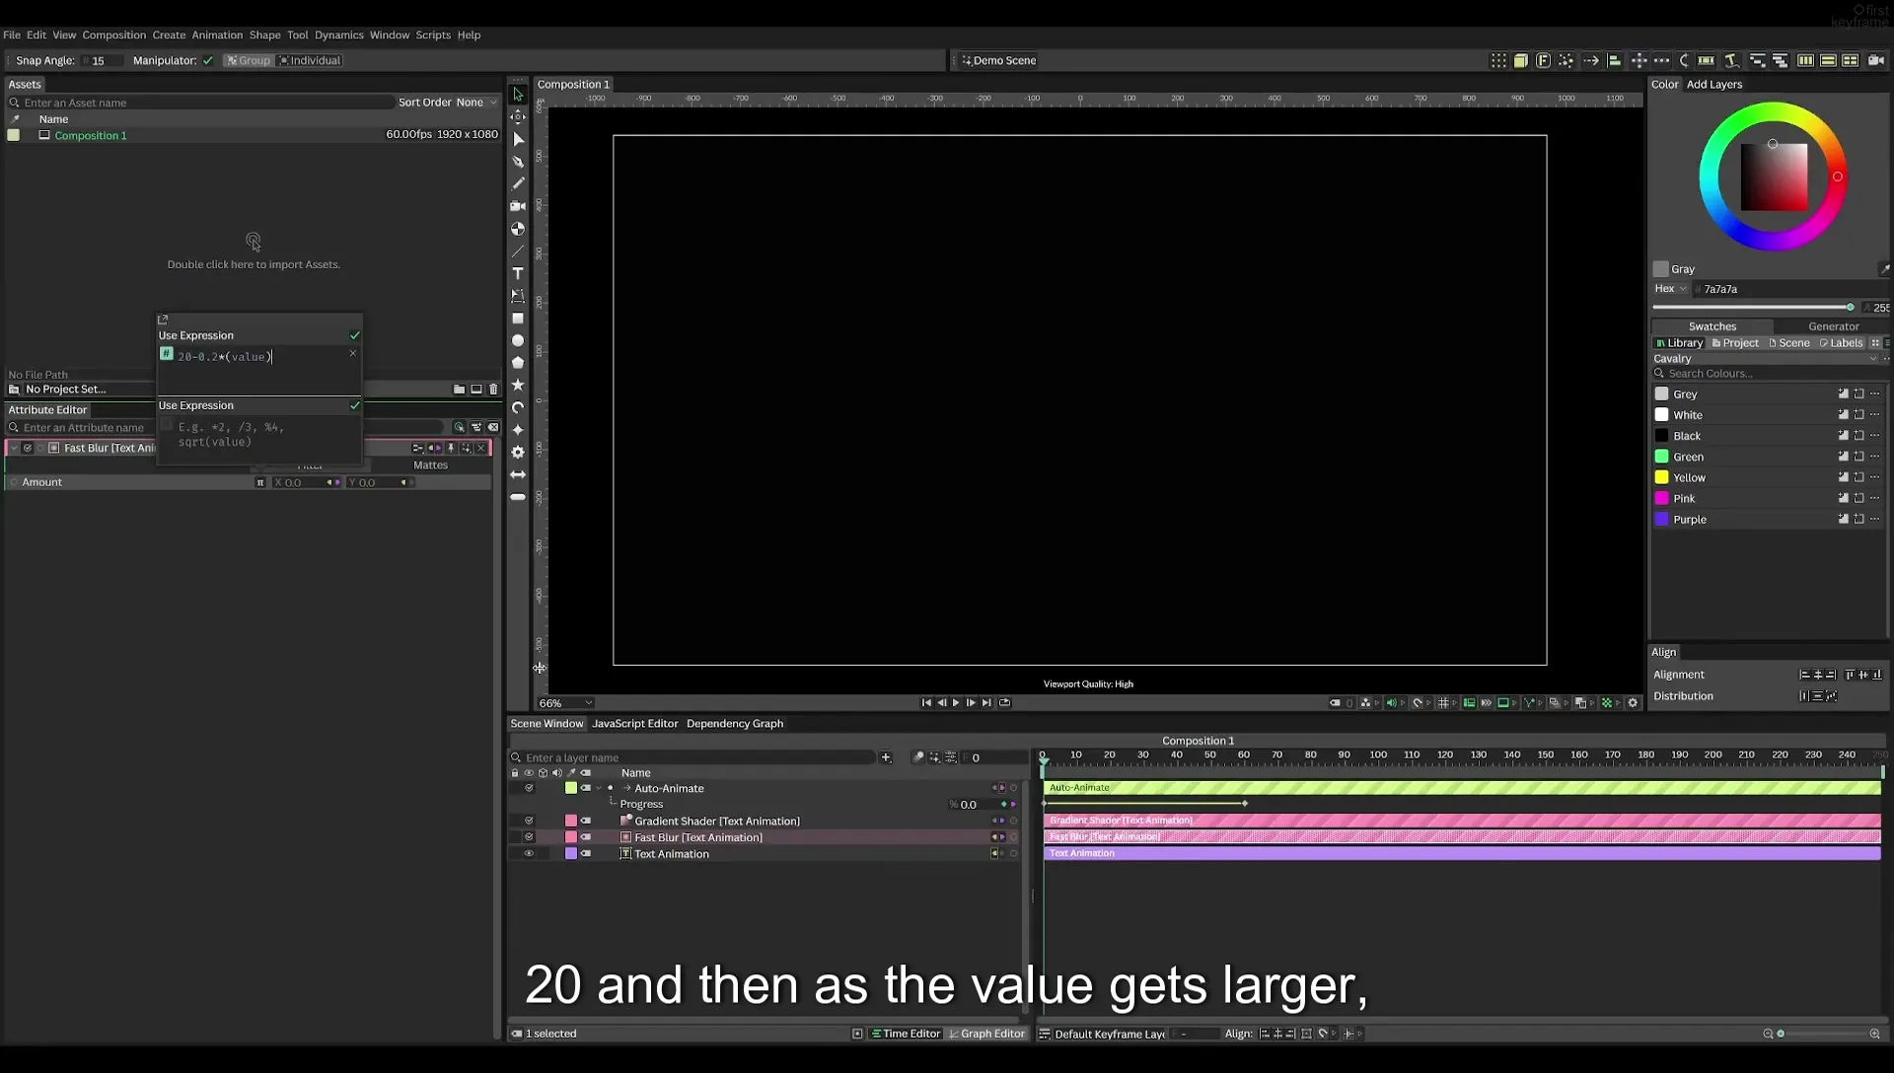Open the Hex color mode dropdown
The height and width of the screenshot is (1073, 1894).
[1670, 289]
